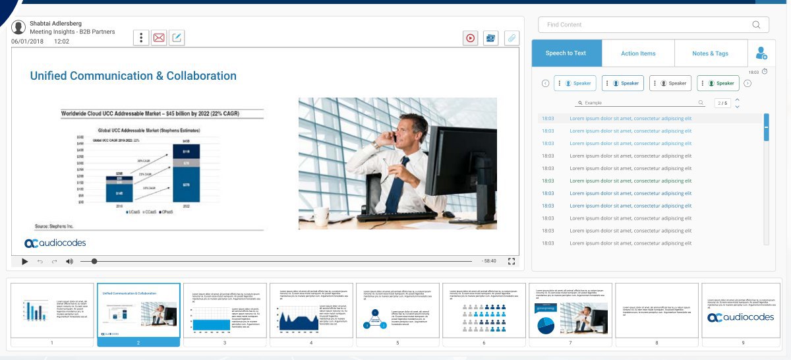Viewport: 791px width, 360px height.
Task: Click the -58:40 remaining time label
Action: (489, 262)
